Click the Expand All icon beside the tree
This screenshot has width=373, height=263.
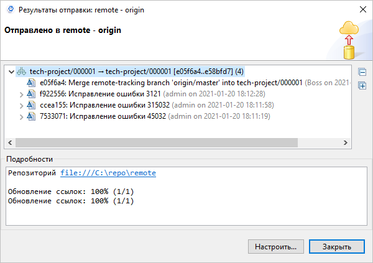coord(362,85)
